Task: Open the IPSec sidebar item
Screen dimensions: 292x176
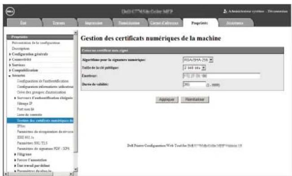Action: [21, 126]
